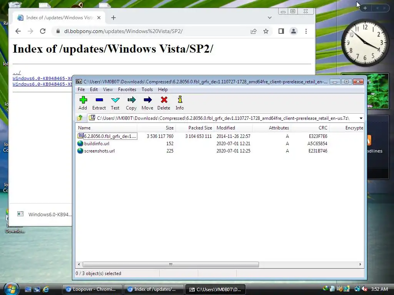Image resolution: width=394 pixels, height=295 pixels.
Task: Click the share page icon in Chromium
Action: [254, 31]
